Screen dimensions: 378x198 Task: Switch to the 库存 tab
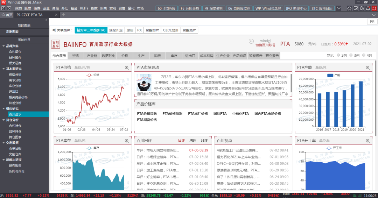click(x=174, y=56)
